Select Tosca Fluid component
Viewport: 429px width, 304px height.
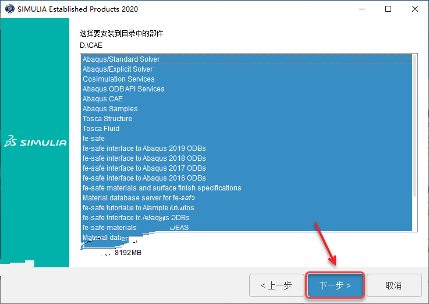pyautogui.click(x=246, y=128)
